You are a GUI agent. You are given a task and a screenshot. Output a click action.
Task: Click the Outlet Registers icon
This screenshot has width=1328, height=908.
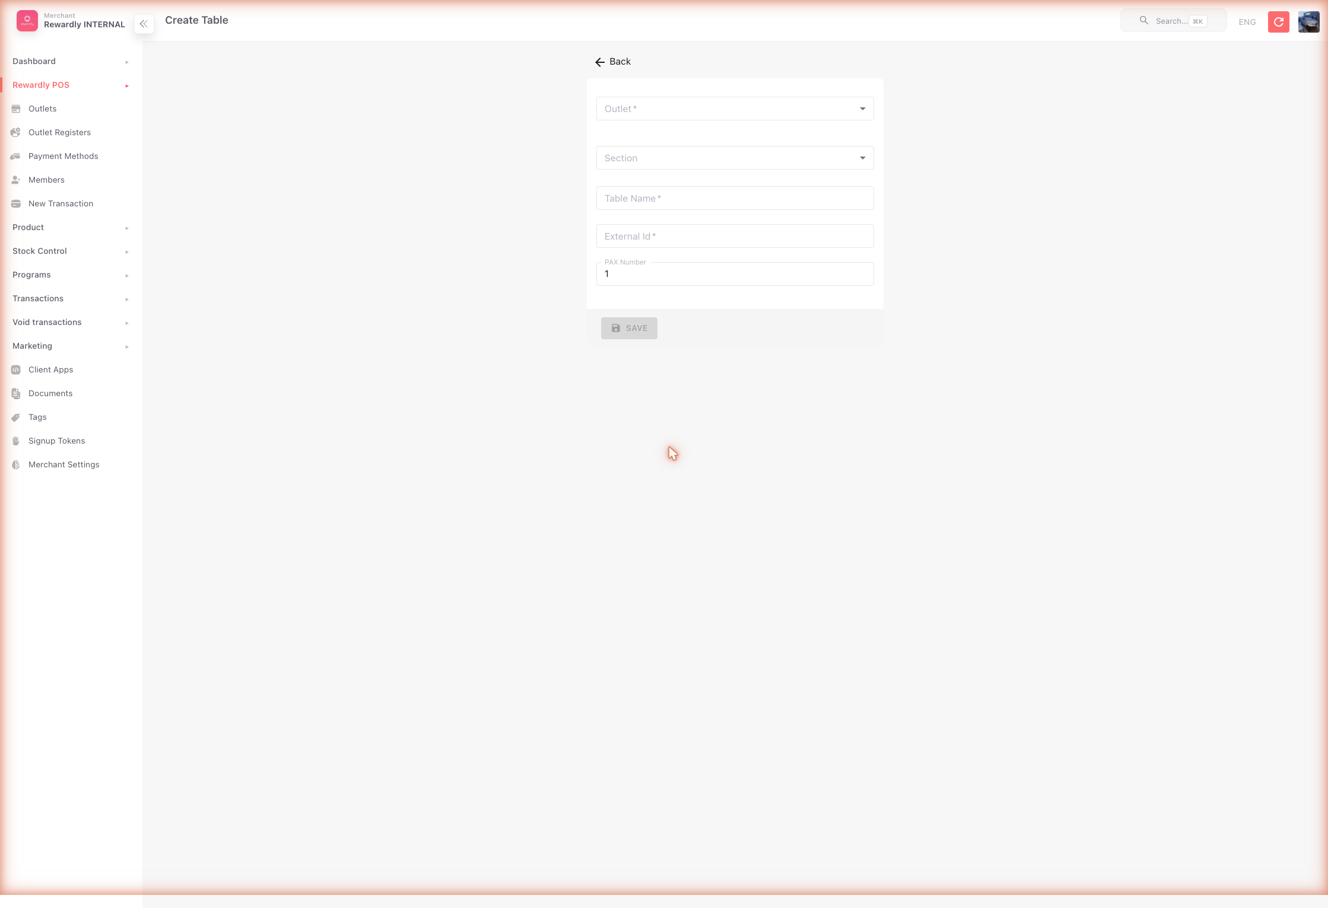(x=16, y=132)
